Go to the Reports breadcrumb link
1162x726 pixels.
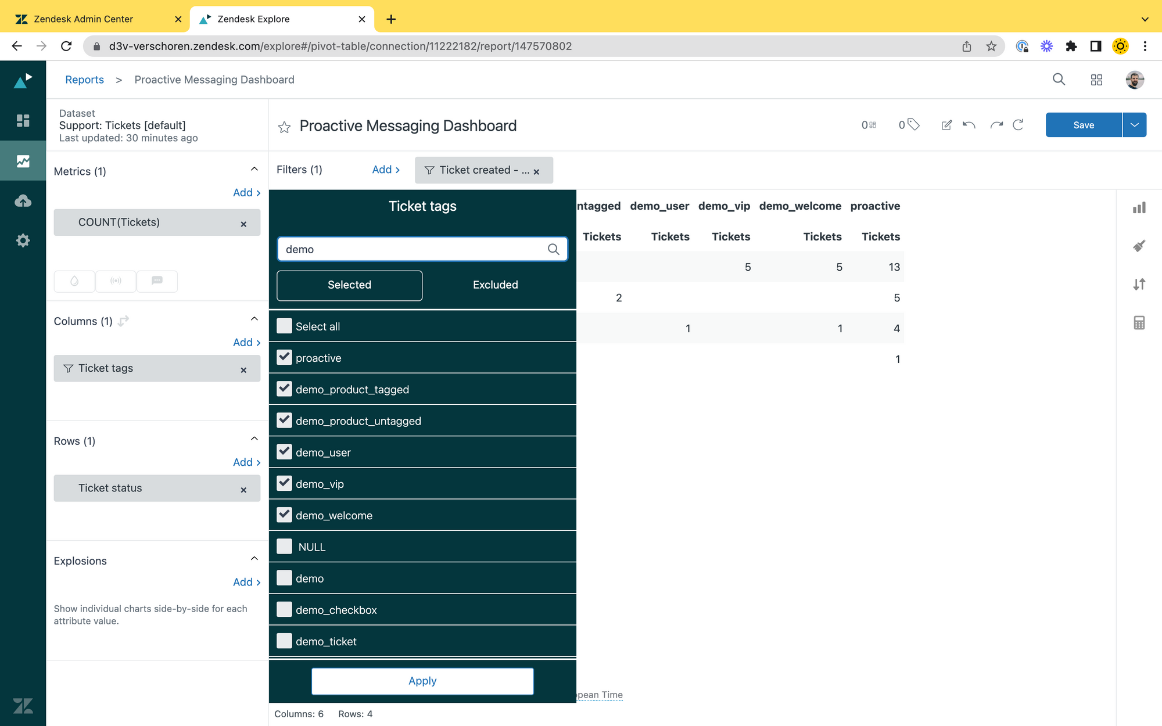pos(84,80)
